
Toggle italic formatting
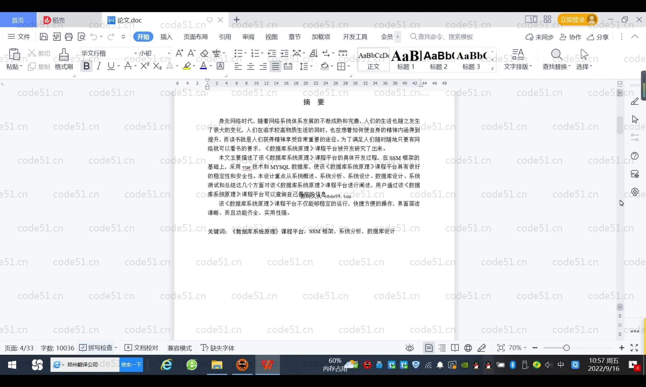(x=99, y=66)
